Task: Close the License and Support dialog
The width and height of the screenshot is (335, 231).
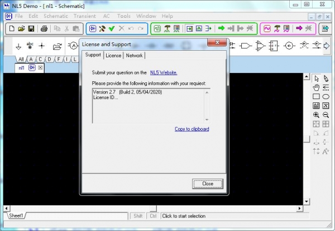Action: click(x=208, y=184)
